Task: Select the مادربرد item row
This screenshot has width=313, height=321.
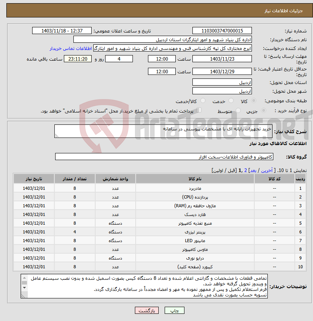Action: click(160, 188)
